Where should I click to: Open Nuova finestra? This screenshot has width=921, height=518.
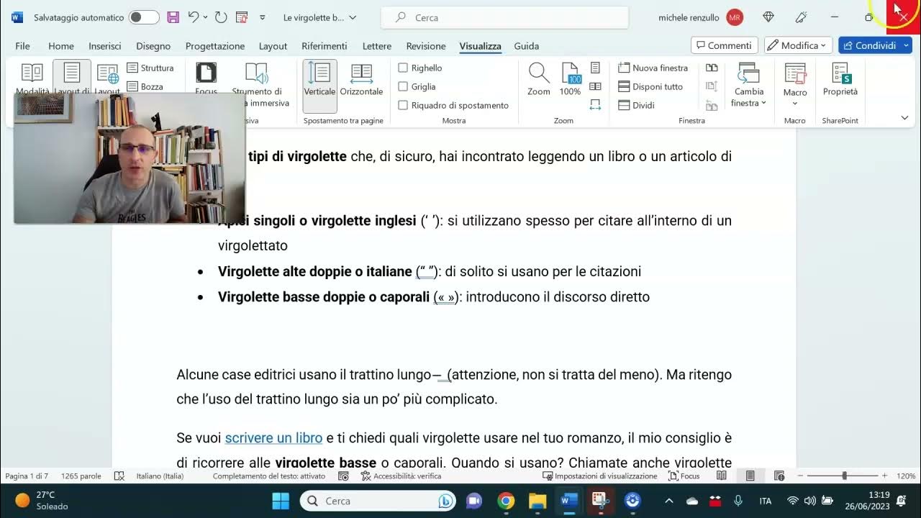pos(653,68)
